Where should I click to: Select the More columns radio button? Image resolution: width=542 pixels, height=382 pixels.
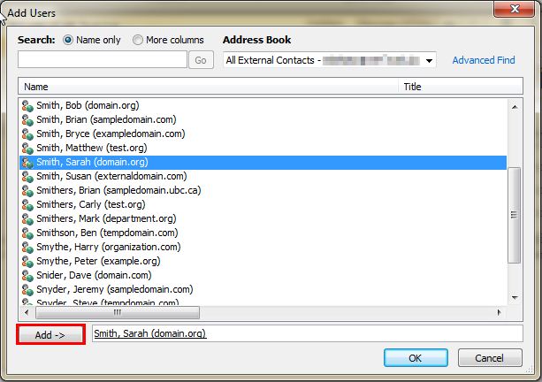pyautogui.click(x=137, y=40)
